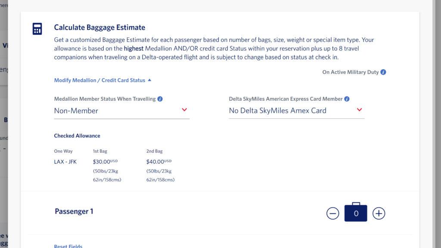Open the Non-Member Medallion status dropdown

122,111
